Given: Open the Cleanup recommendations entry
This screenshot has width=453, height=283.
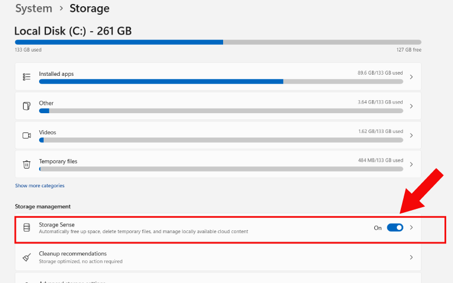Looking at the screenshot, I should pyautogui.click(x=72, y=254).
